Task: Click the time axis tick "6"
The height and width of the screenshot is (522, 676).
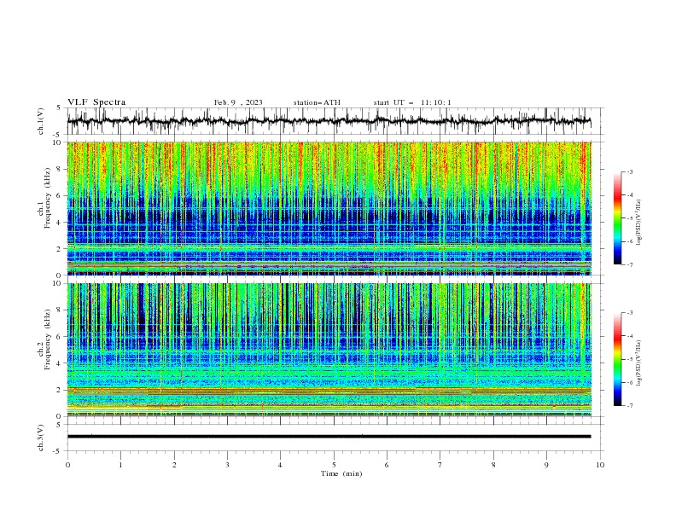Action: [387, 465]
